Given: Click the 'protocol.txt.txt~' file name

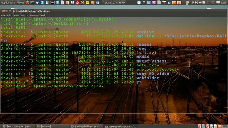Looking at the screenshot, I should pyautogui.click(x=158, y=70).
